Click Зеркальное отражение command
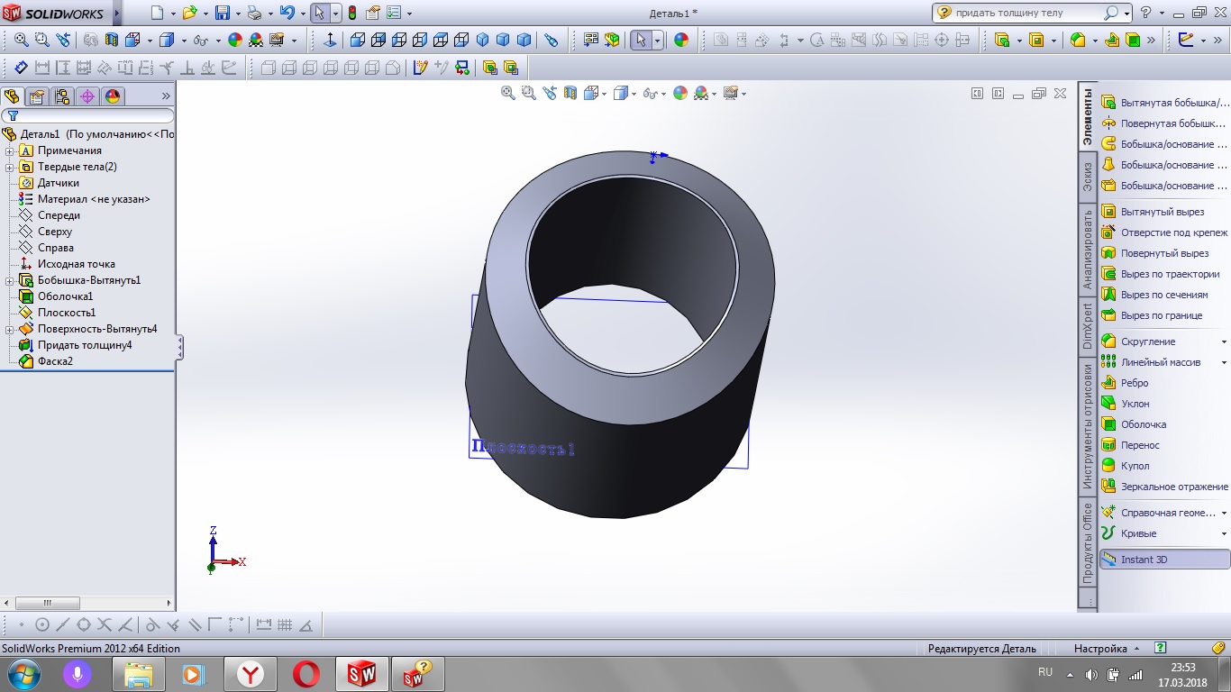 point(1173,487)
